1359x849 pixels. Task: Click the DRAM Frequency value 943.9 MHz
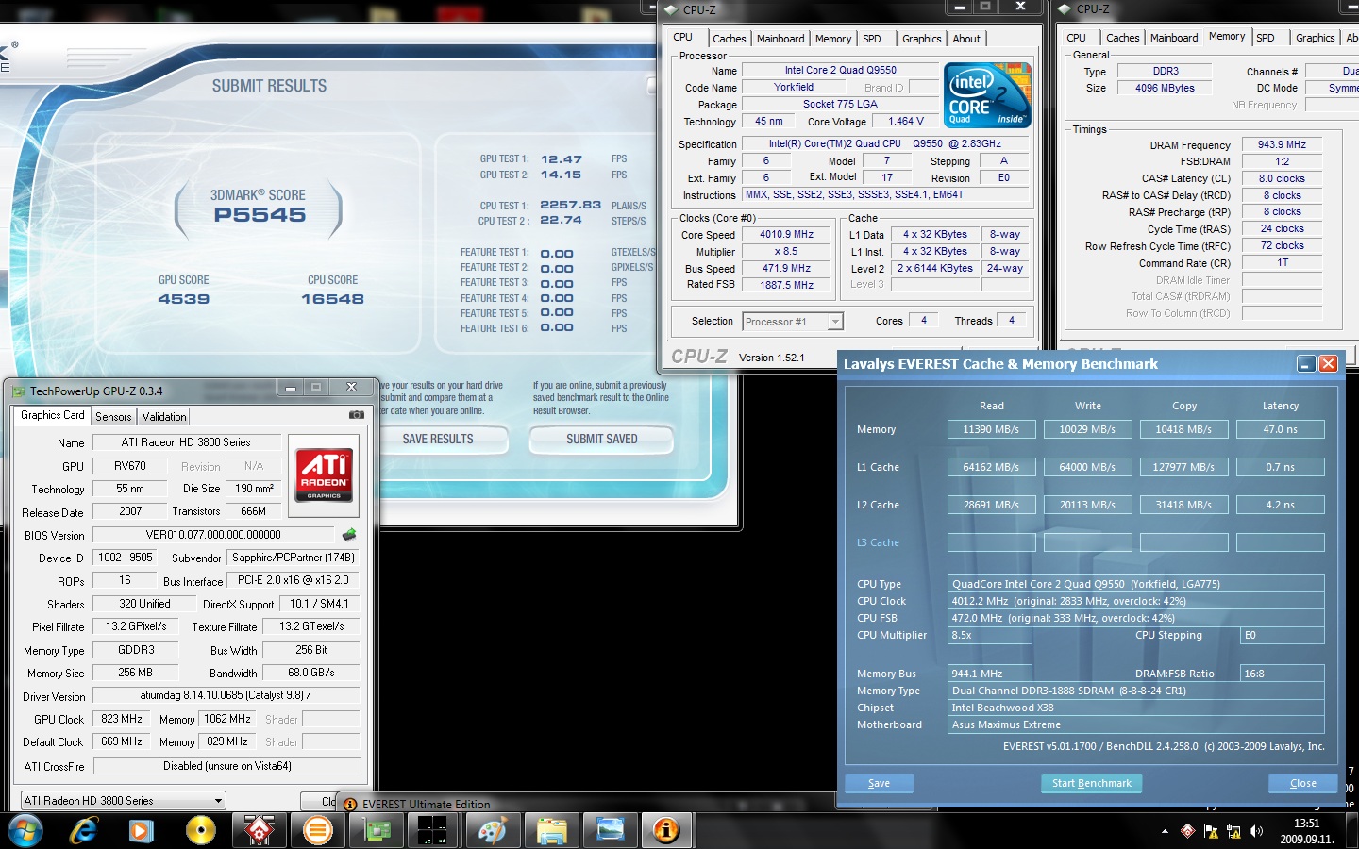point(1282,145)
